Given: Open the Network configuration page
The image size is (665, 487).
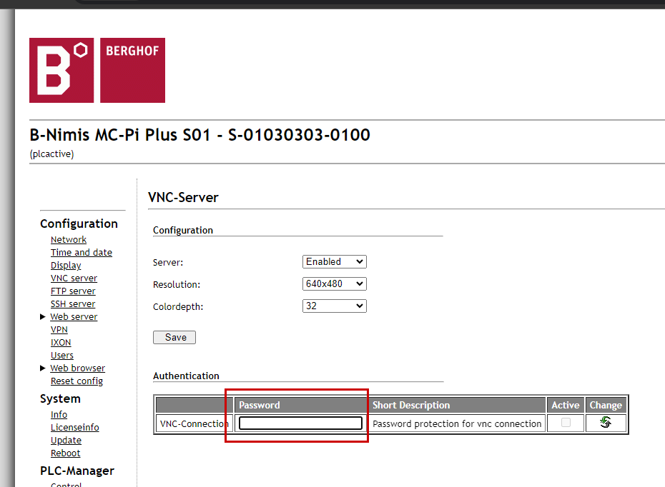Looking at the screenshot, I should (69, 240).
